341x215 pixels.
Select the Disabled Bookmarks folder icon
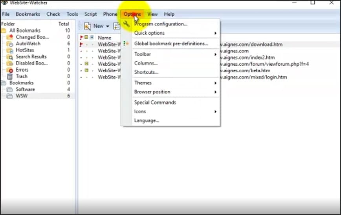click(x=9, y=63)
